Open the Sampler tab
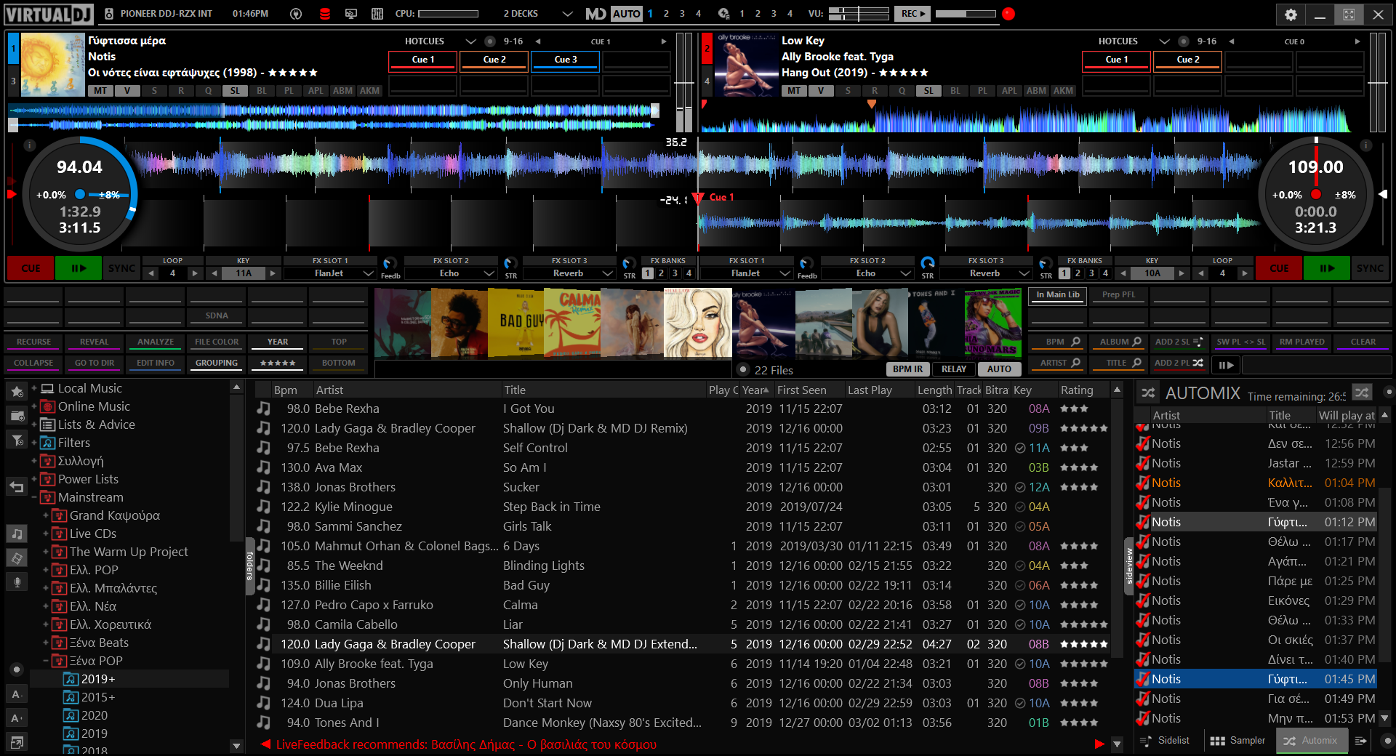This screenshot has width=1396, height=756. click(1237, 741)
